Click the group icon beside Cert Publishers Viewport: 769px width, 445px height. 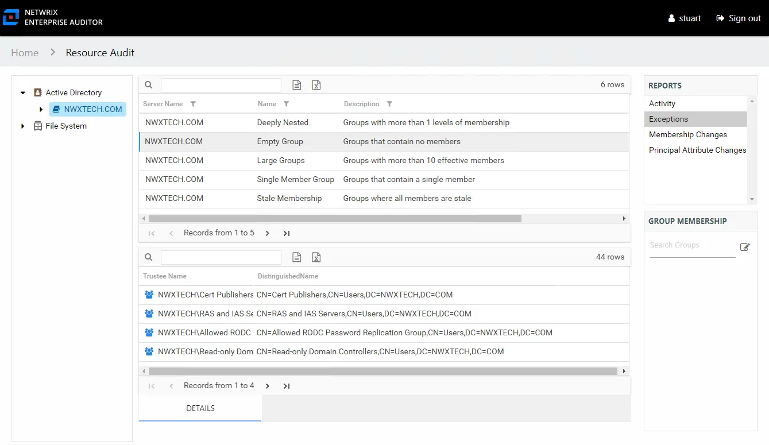(149, 295)
